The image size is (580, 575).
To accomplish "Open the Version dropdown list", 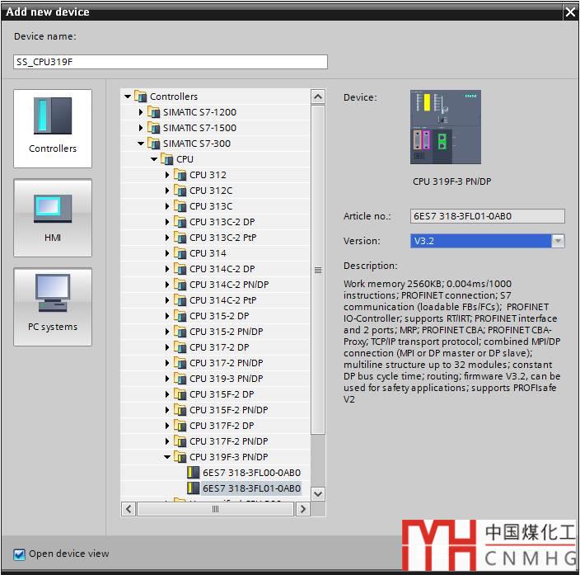I will pyautogui.click(x=558, y=241).
